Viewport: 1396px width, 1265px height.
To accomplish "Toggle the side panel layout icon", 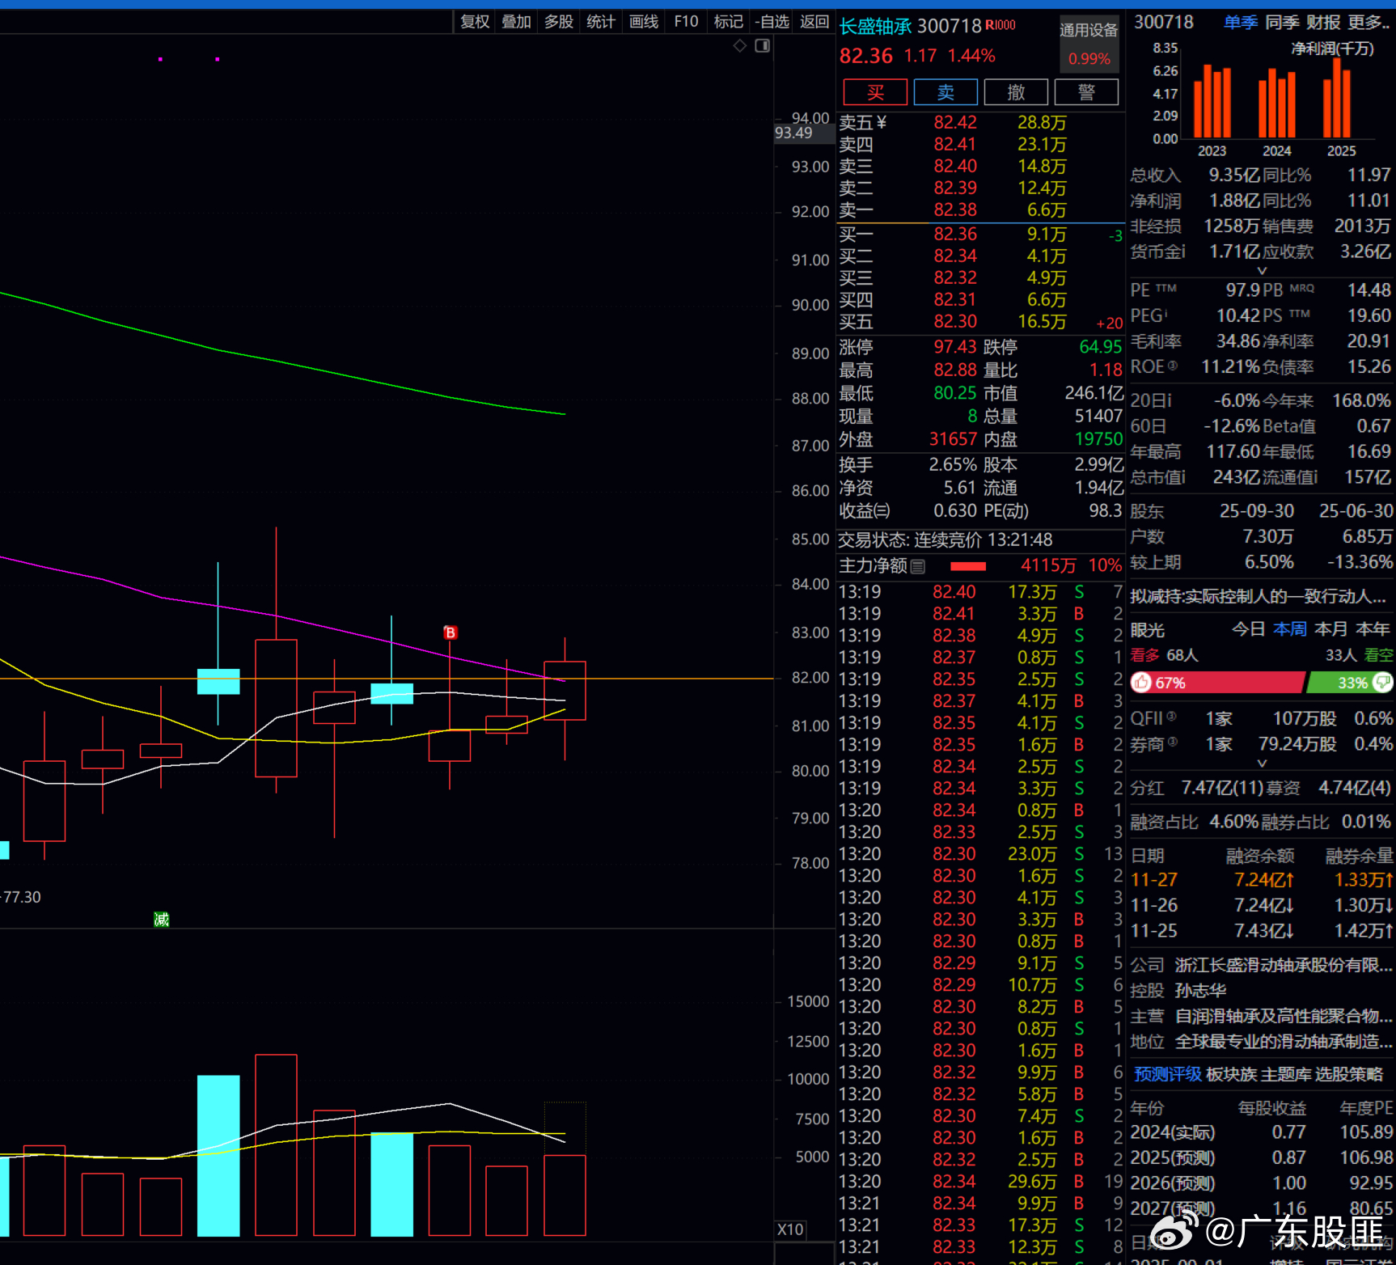I will pyautogui.click(x=762, y=46).
